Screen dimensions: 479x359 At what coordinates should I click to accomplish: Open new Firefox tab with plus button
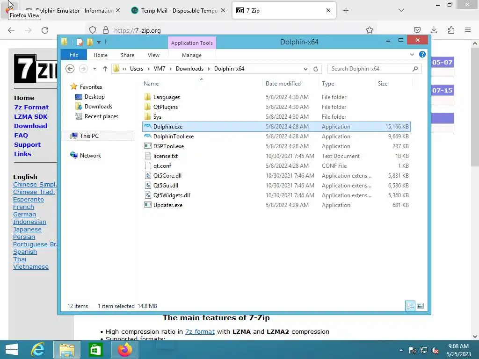tap(346, 11)
